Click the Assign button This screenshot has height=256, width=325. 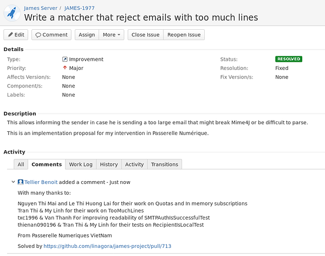point(87,35)
